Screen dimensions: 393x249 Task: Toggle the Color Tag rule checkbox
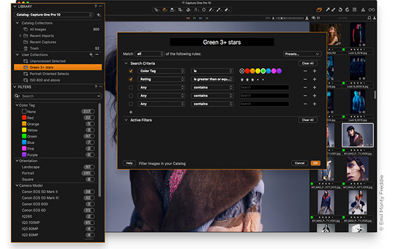click(x=131, y=71)
